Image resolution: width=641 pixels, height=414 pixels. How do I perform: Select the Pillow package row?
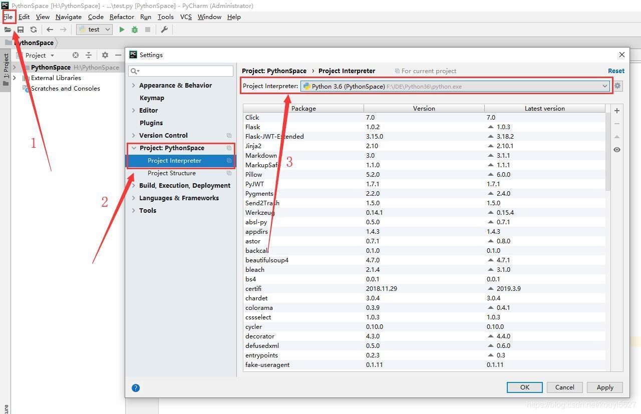424,175
